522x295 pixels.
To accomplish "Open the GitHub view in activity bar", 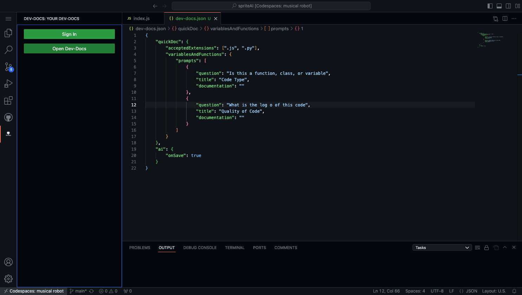I will (8, 117).
